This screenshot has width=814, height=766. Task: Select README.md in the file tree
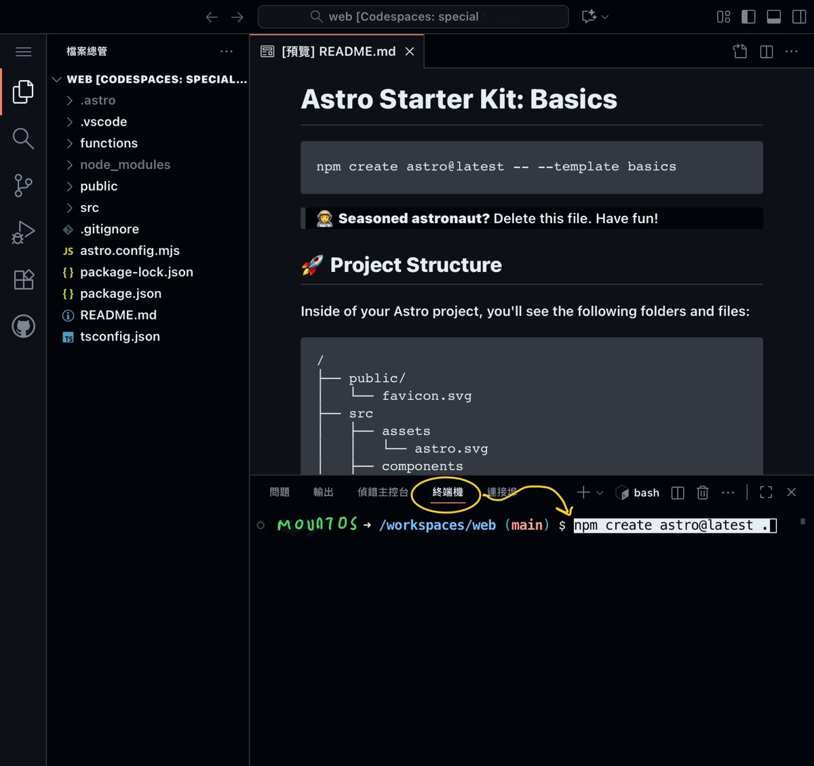(148, 315)
